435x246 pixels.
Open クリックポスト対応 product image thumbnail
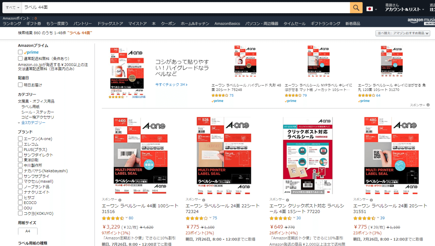(x=308, y=155)
